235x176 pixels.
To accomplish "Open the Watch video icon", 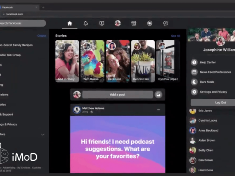I will pos(102,23).
